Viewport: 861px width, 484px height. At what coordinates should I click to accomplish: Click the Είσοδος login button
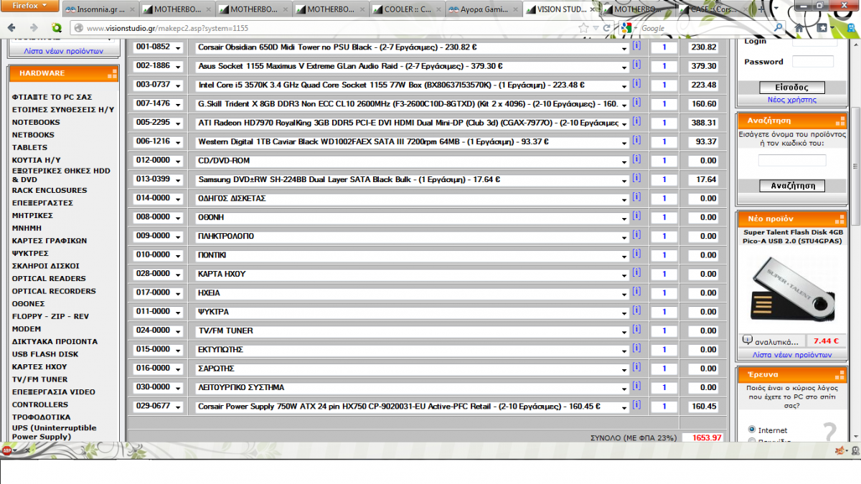792,87
